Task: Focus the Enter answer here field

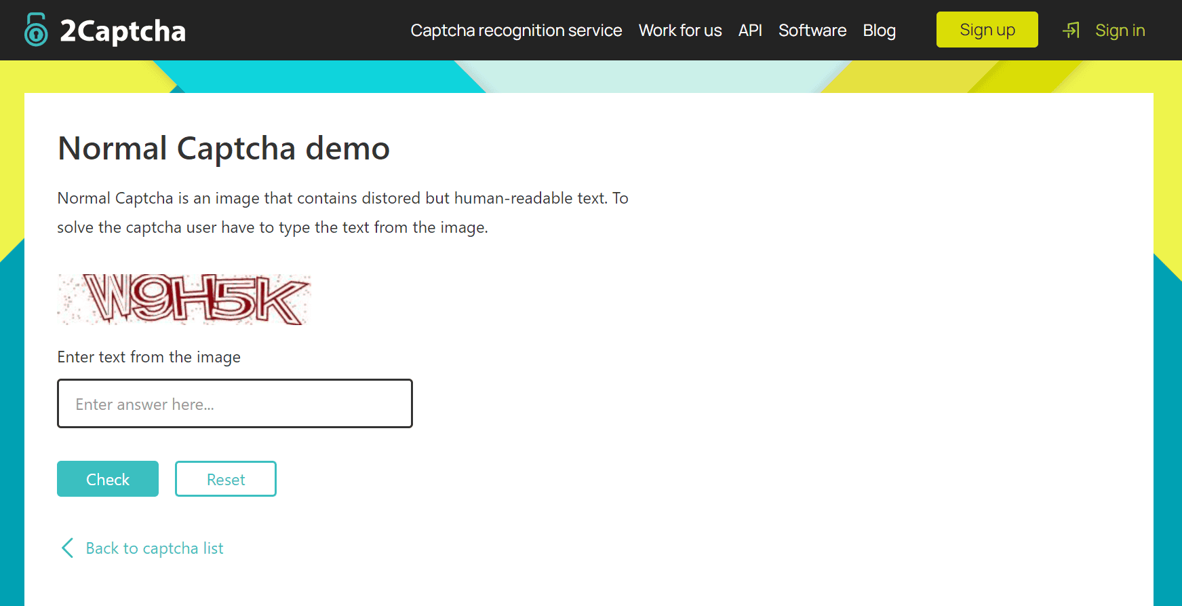Action: click(x=235, y=403)
